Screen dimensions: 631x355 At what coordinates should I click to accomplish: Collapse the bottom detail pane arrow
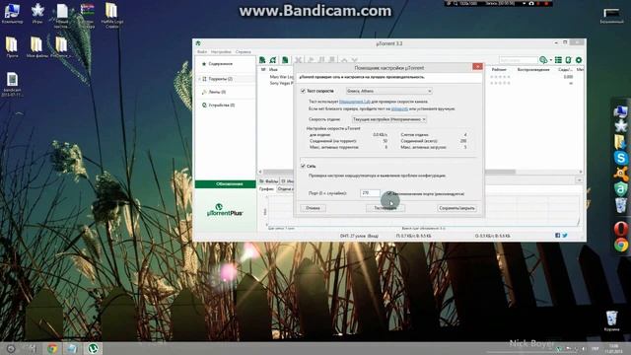coord(579,179)
